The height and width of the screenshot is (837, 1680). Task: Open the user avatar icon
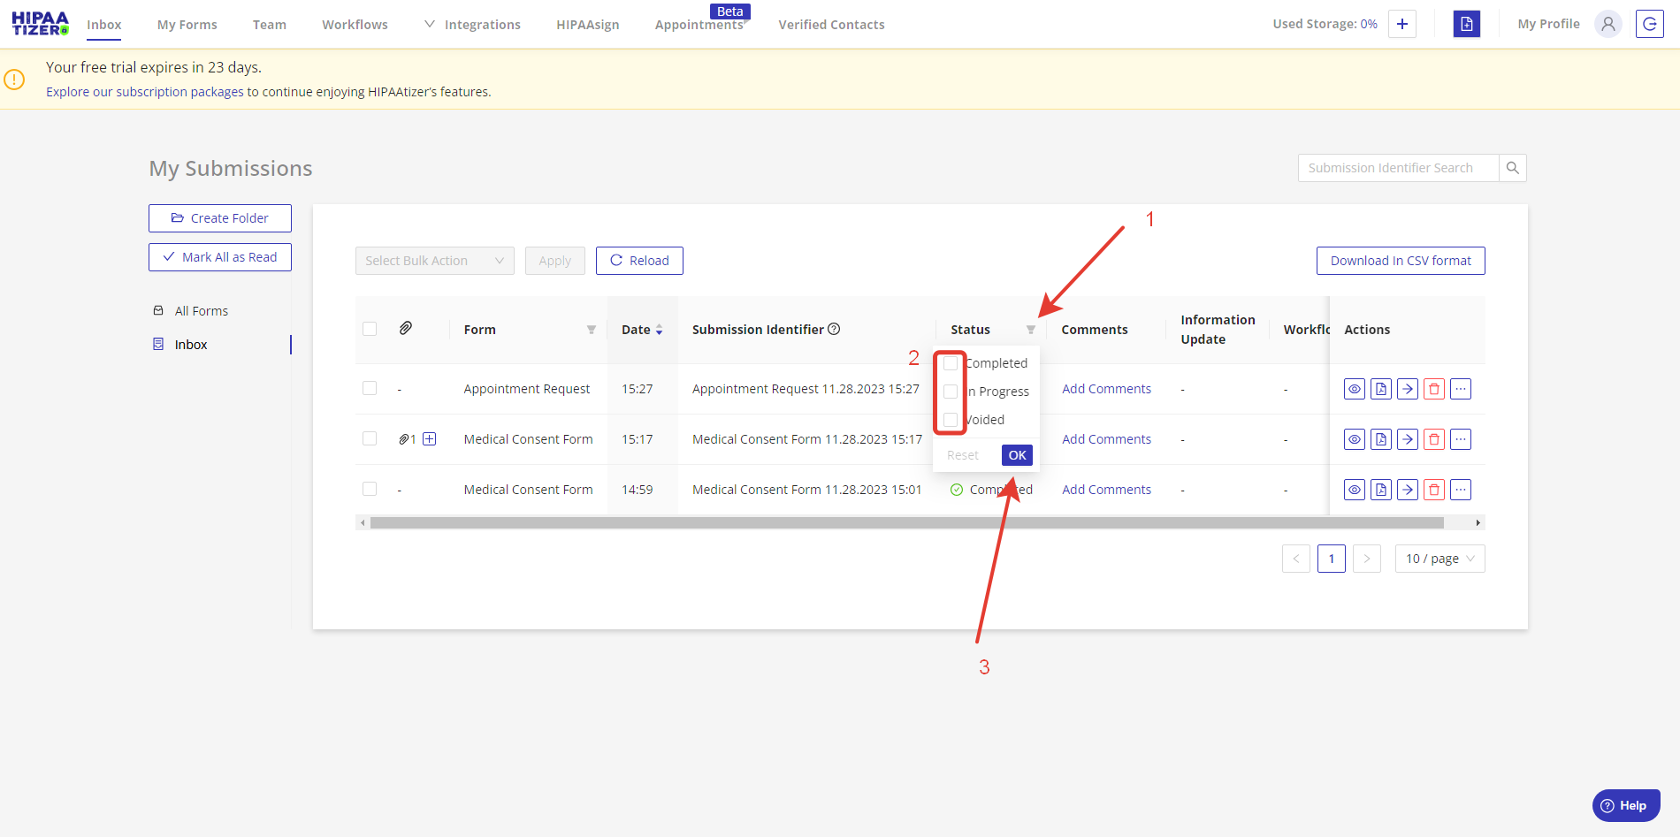click(x=1608, y=24)
